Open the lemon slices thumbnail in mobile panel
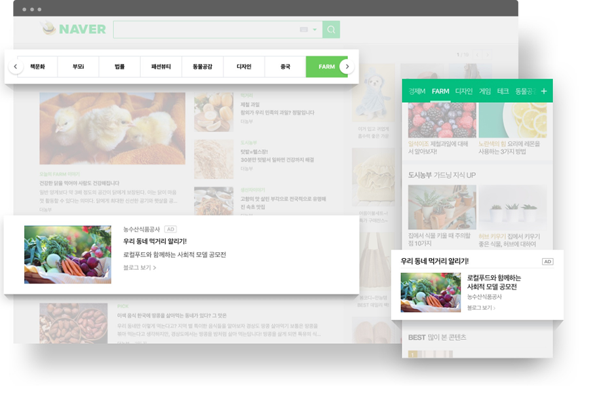The height and width of the screenshot is (408, 597). 512,120
